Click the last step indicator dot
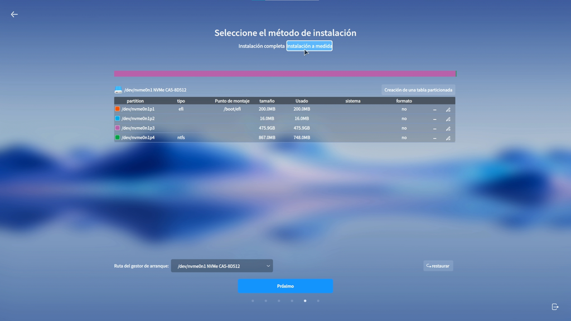Screen dimensions: 571x321 (318, 301)
